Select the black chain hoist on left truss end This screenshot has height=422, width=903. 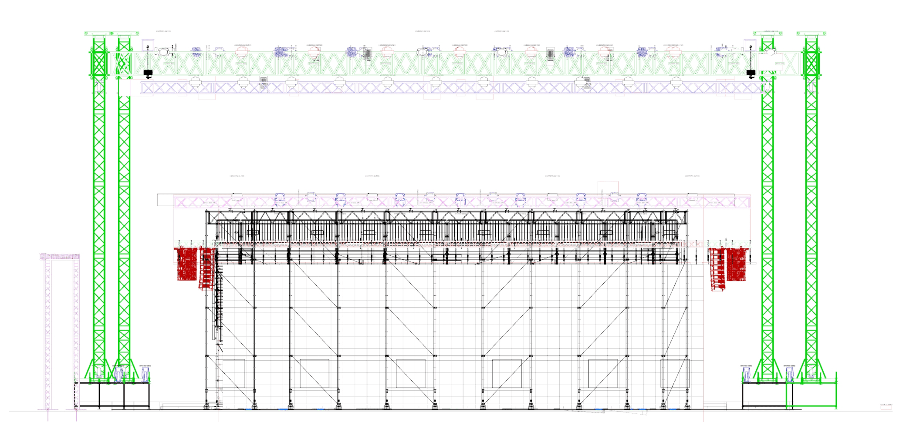148,73
